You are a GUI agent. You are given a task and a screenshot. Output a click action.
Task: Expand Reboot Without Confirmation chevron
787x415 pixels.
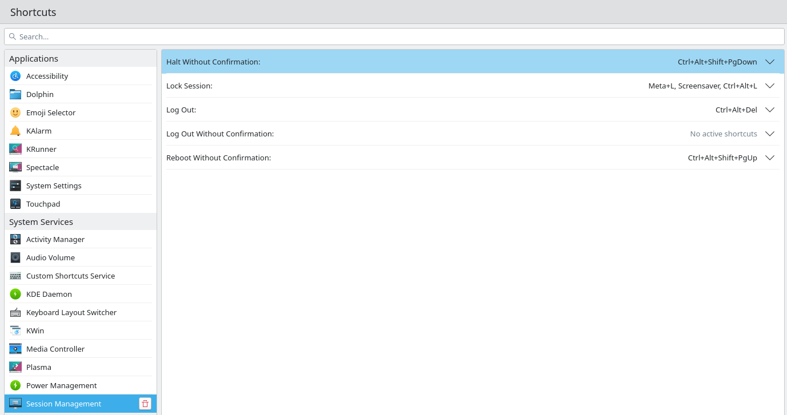tap(770, 158)
